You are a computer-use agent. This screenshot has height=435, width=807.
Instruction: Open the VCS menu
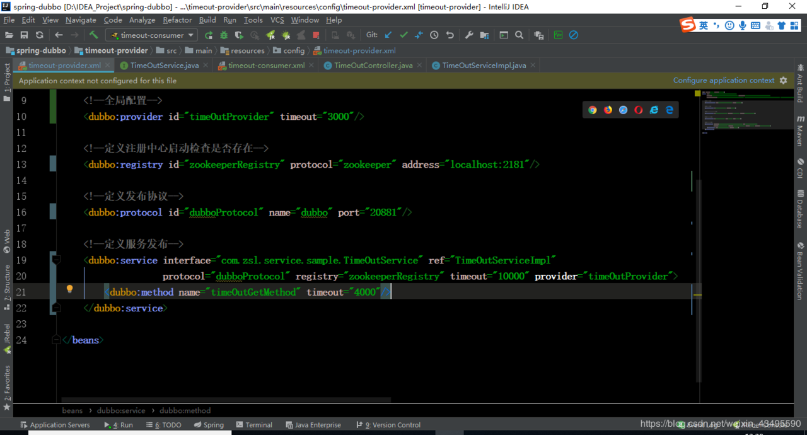(x=277, y=20)
